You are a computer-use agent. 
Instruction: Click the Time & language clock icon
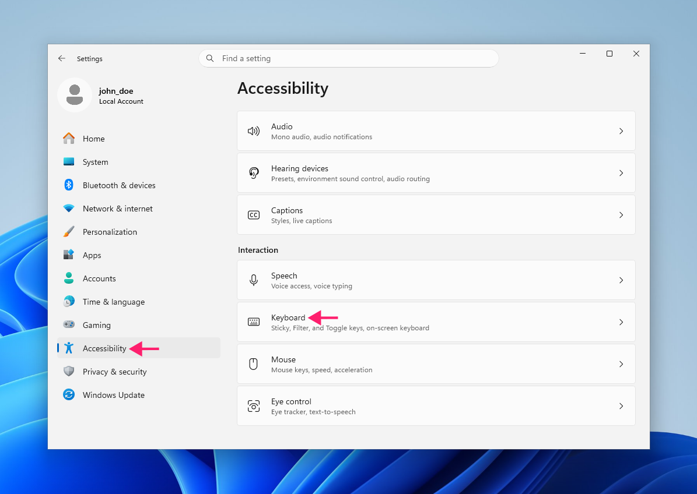(69, 301)
